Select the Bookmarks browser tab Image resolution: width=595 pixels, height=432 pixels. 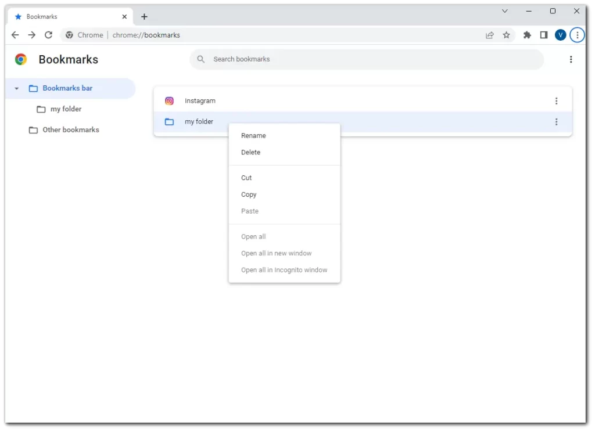pos(70,17)
